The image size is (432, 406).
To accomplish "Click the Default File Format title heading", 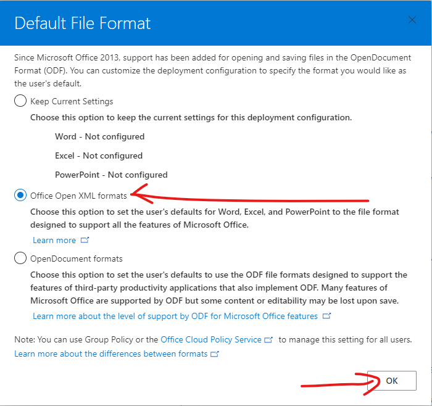I will pyautogui.click(x=83, y=23).
